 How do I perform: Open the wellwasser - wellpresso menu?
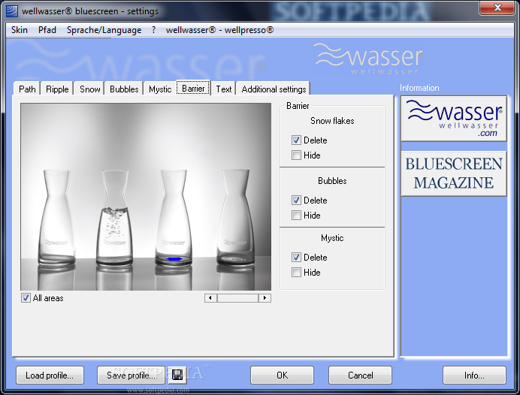pyautogui.click(x=219, y=30)
